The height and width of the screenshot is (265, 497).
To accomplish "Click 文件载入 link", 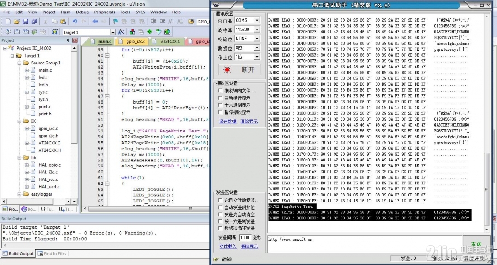I will 228,246.
